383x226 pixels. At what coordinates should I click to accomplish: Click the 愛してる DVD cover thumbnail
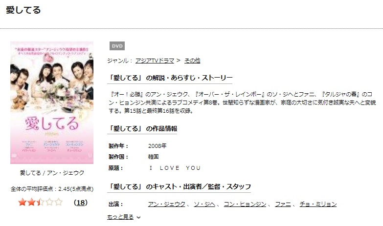tap(52, 103)
